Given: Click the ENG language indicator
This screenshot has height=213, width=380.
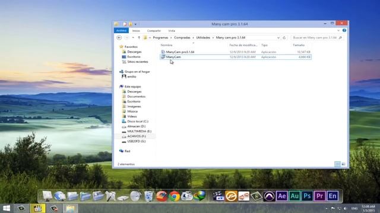Looking at the screenshot, I should coord(354,208).
